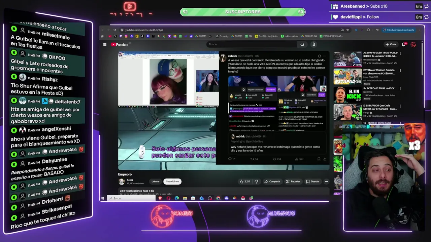Open the YouTube hamburger guide menu

(x=105, y=44)
